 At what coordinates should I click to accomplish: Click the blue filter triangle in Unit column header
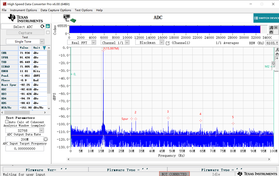tap(44, 48)
